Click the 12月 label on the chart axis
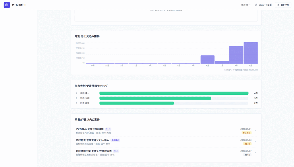The width and height of the screenshot is (294, 167). click(x=121, y=66)
